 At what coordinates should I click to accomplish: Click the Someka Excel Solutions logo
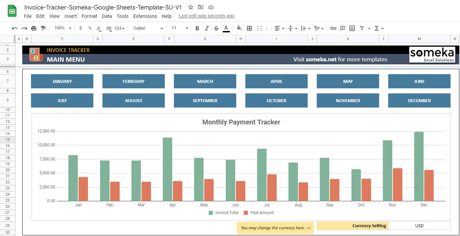[432, 55]
